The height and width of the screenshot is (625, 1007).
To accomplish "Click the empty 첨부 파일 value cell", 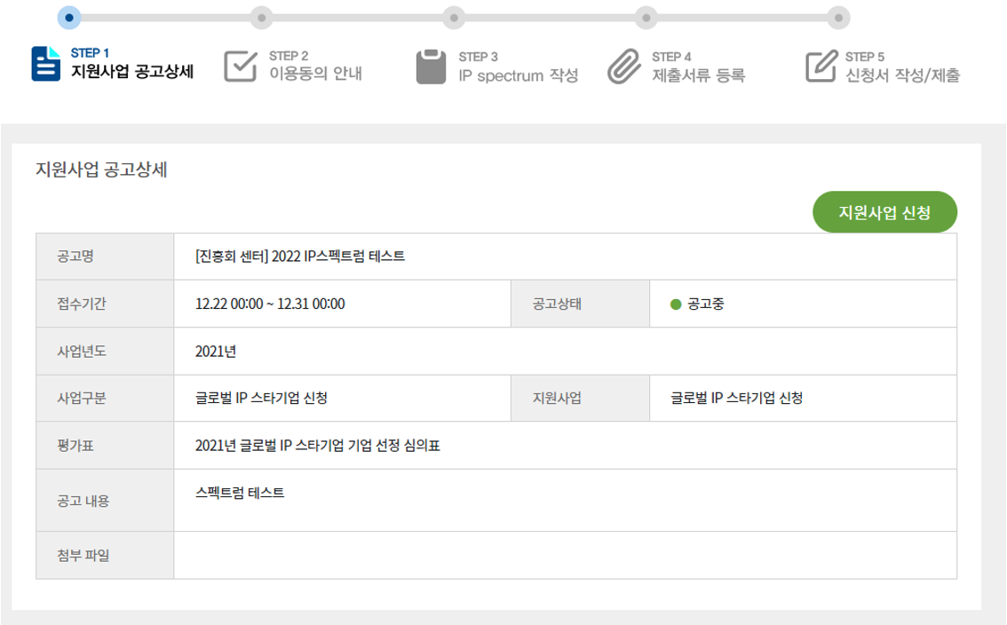I will click(x=565, y=556).
